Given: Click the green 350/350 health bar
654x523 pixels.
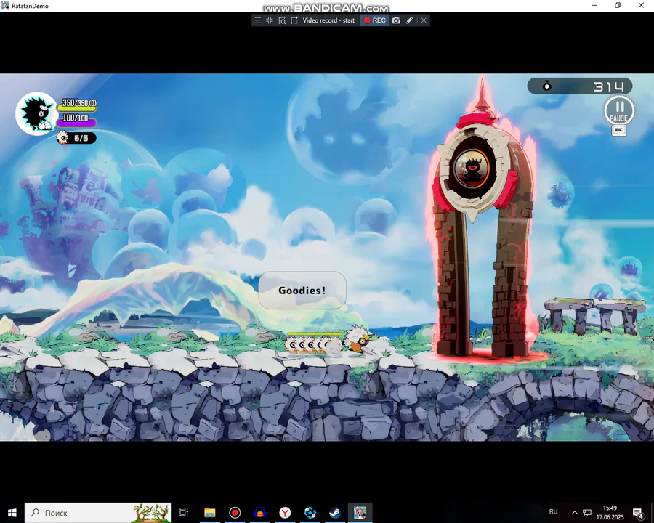Looking at the screenshot, I should coord(77,108).
